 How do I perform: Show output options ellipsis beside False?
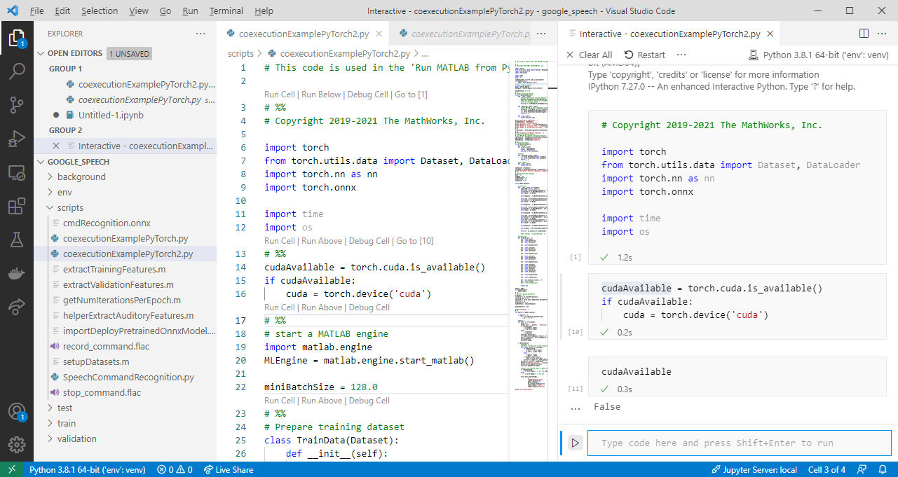click(576, 407)
